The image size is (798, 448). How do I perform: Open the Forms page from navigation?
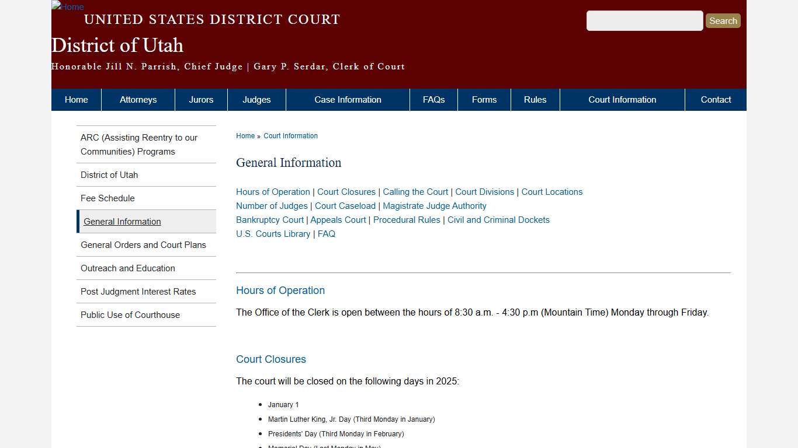point(484,99)
